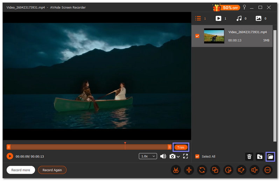Click the file name Video_260423173931.mp4 in list
The height and width of the screenshot is (181, 280).
point(247,32)
